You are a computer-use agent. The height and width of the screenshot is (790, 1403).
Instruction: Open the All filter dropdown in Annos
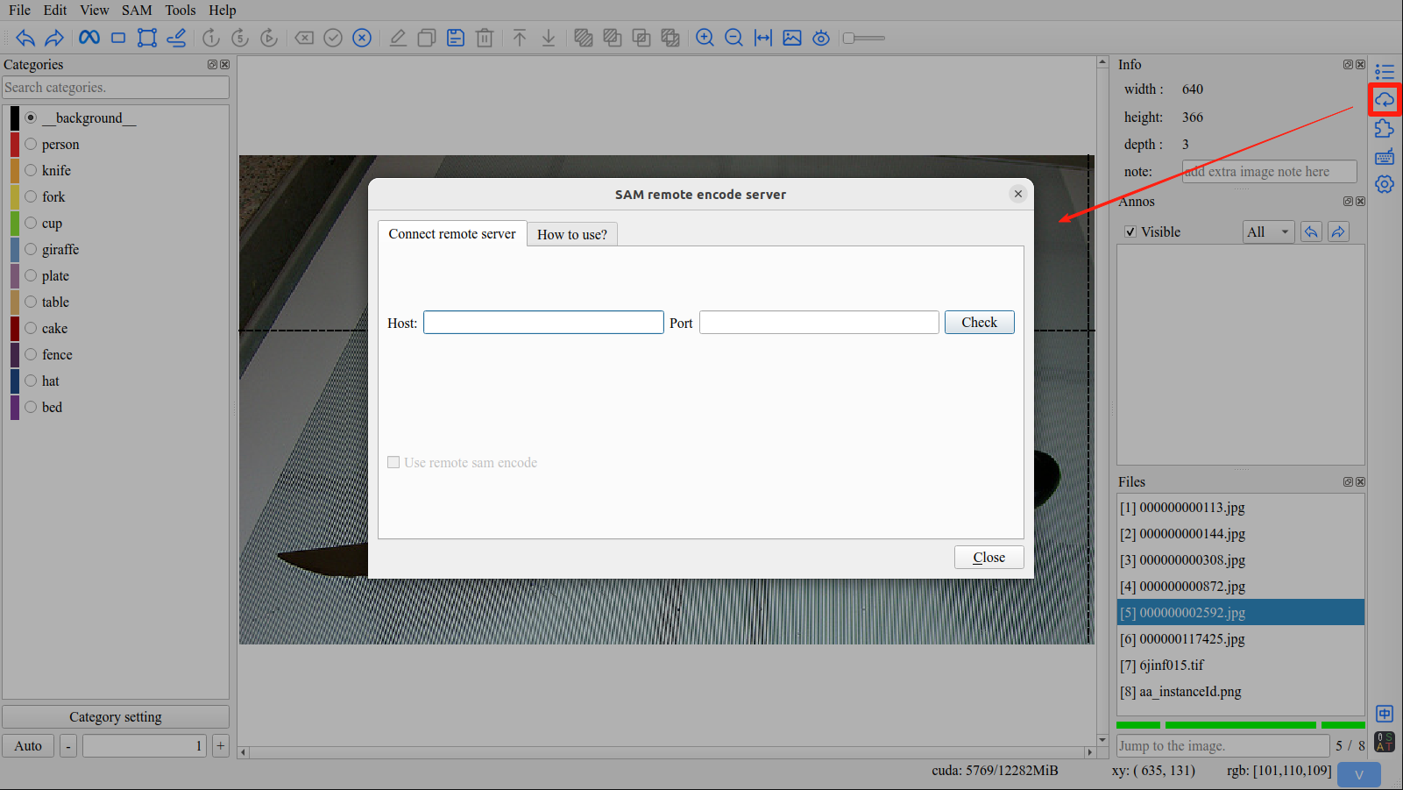(1268, 231)
